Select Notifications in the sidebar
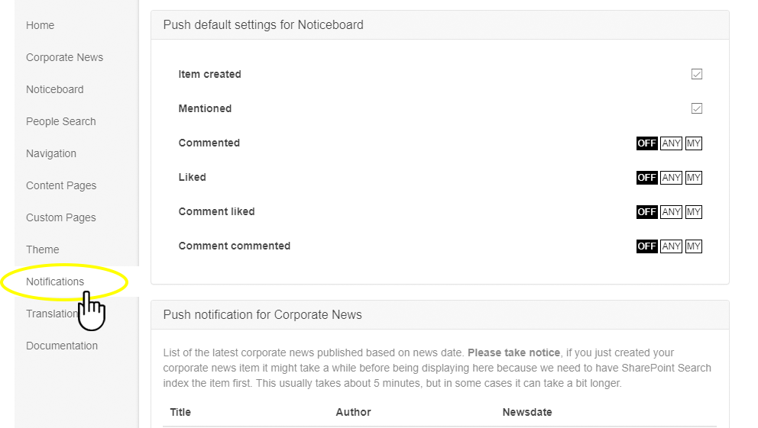Screen dimensions: 758x428 (x=55, y=282)
